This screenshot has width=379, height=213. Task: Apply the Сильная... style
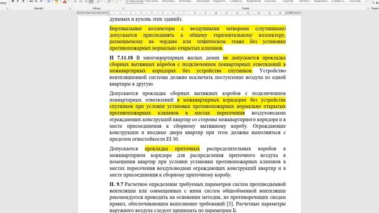(x=355, y=1)
